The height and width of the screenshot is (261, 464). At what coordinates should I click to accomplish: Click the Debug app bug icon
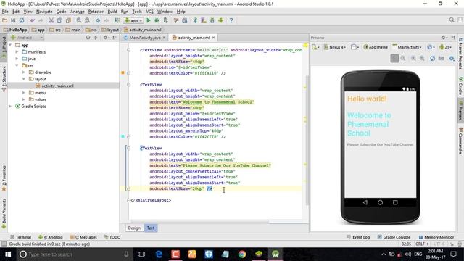[x=157, y=20]
